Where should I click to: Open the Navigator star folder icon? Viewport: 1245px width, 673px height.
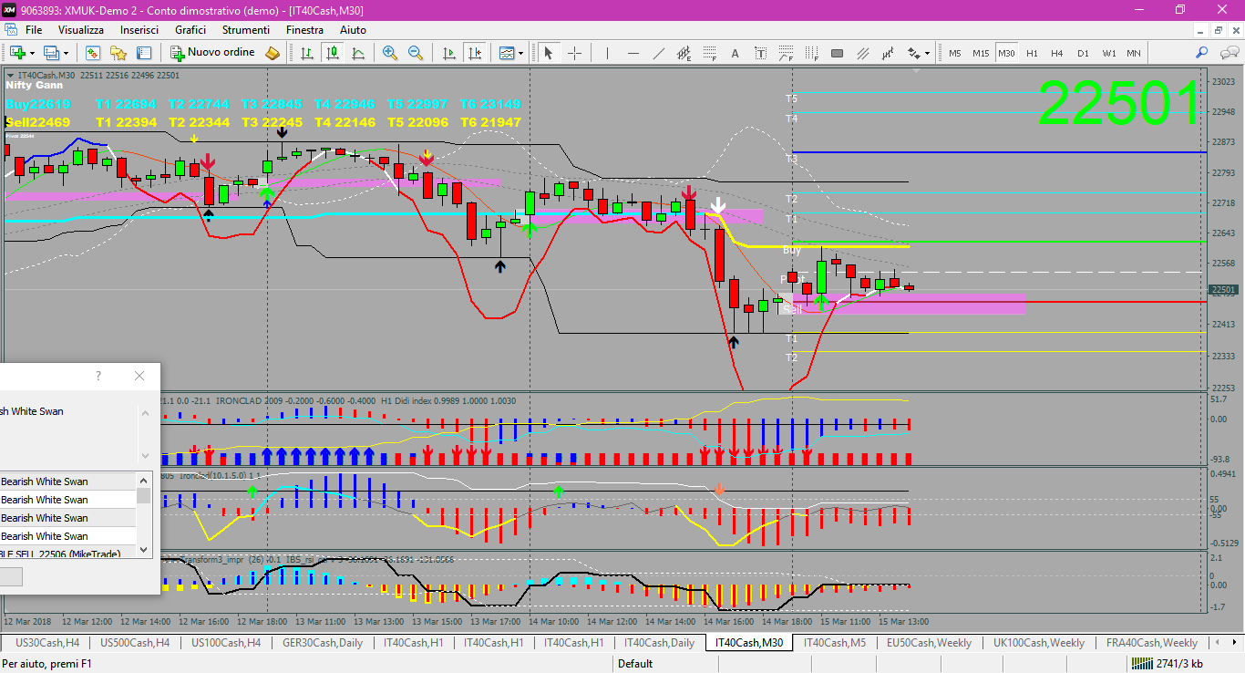118,53
